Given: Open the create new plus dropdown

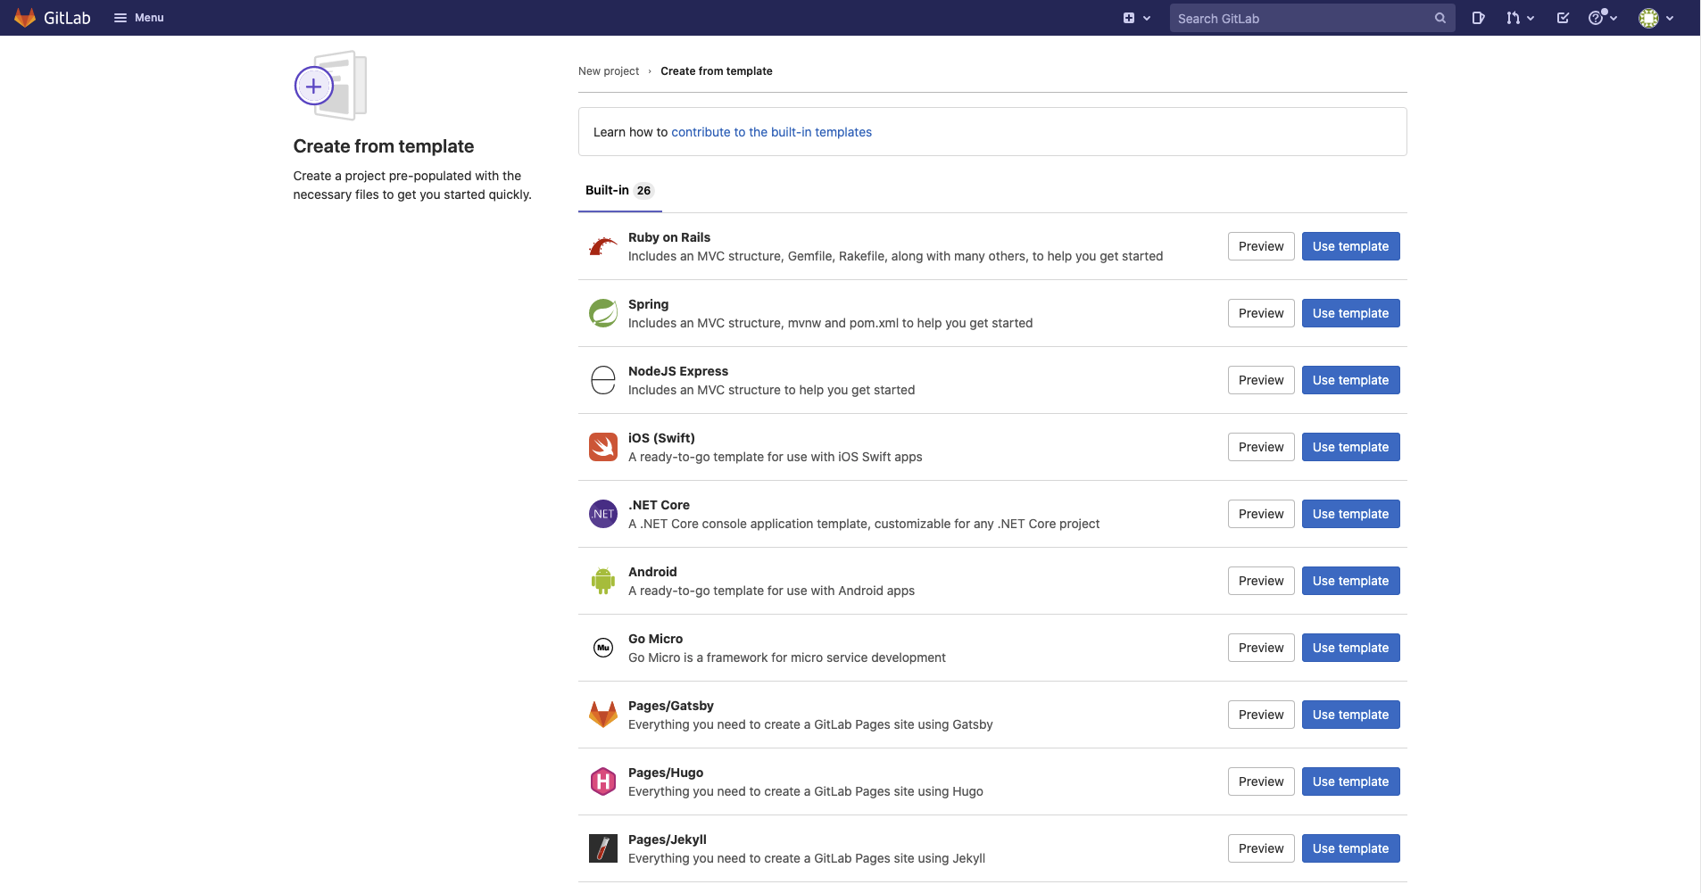Looking at the screenshot, I should point(1136,18).
